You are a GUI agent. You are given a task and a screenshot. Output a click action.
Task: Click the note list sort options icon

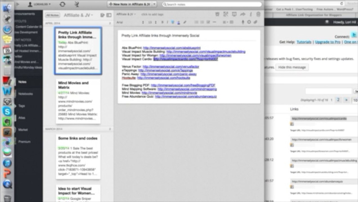pos(102,15)
